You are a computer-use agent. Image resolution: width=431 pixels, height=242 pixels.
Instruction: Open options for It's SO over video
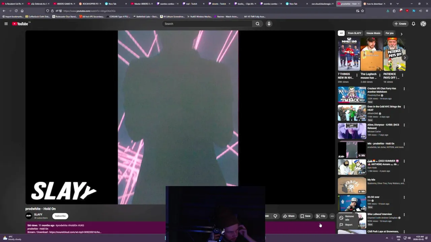404,198
